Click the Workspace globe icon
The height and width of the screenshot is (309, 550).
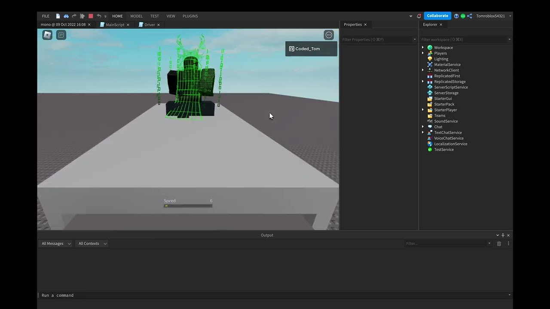coord(430,48)
